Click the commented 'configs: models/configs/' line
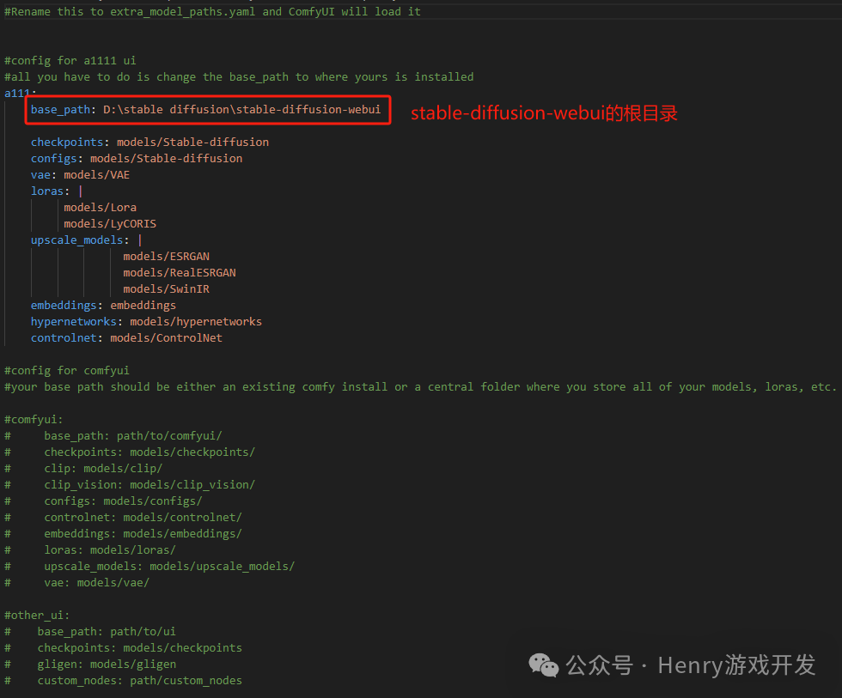This screenshot has width=842, height=698. 123,501
